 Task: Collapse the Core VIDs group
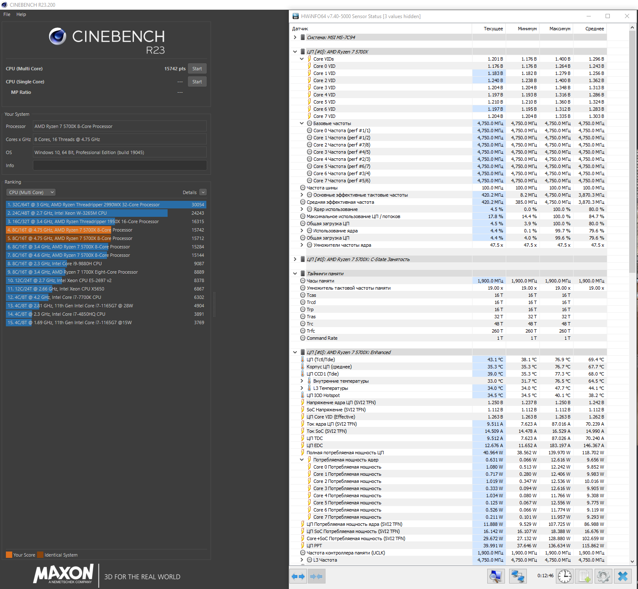[x=302, y=59]
